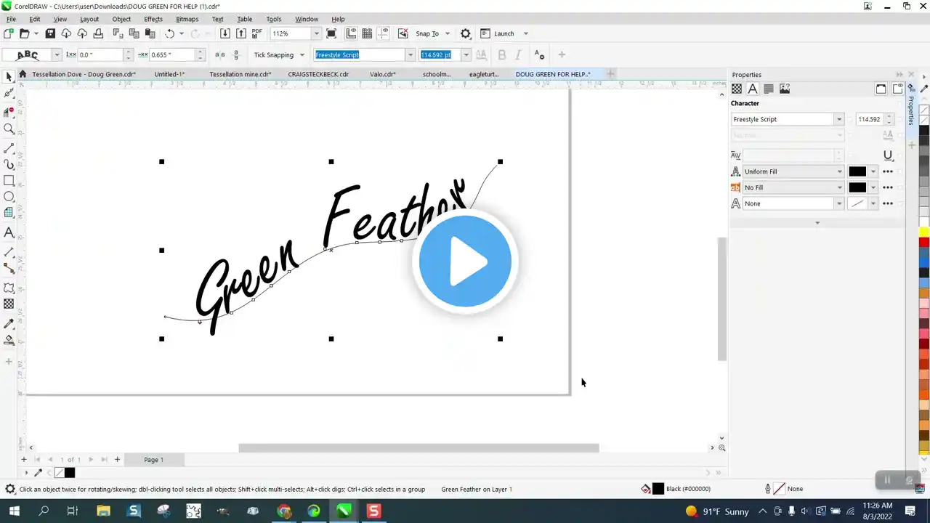Select the Artistic Media curve tool
The width and height of the screenshot is (930, 523).
click(9, 165)
